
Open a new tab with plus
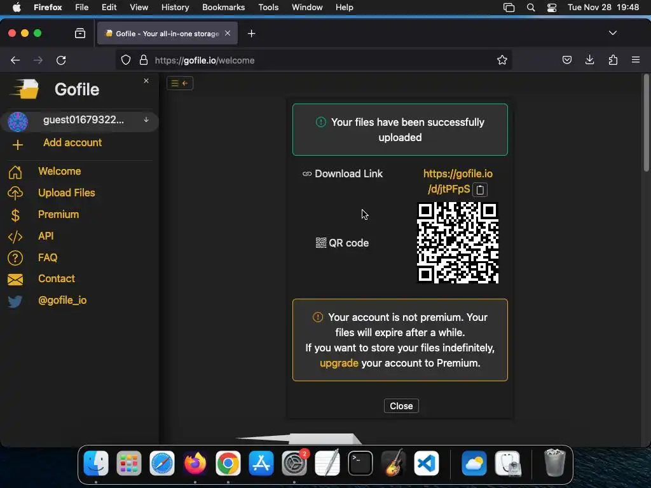[251, 33]
